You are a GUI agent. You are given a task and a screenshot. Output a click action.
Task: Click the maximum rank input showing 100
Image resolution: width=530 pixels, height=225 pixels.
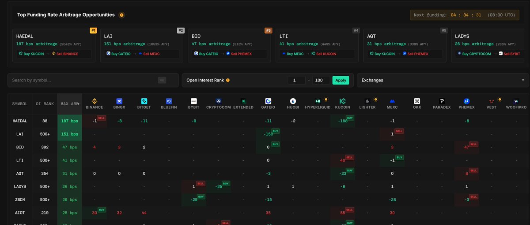tap(321, 80)
